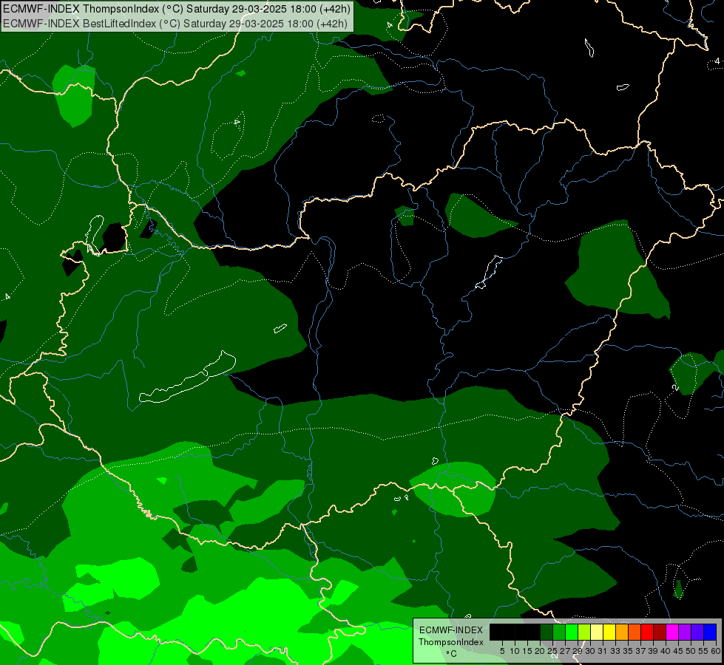Click the legend tick label 55
This screenshot has height=665, width=724.
click(703, 651)
